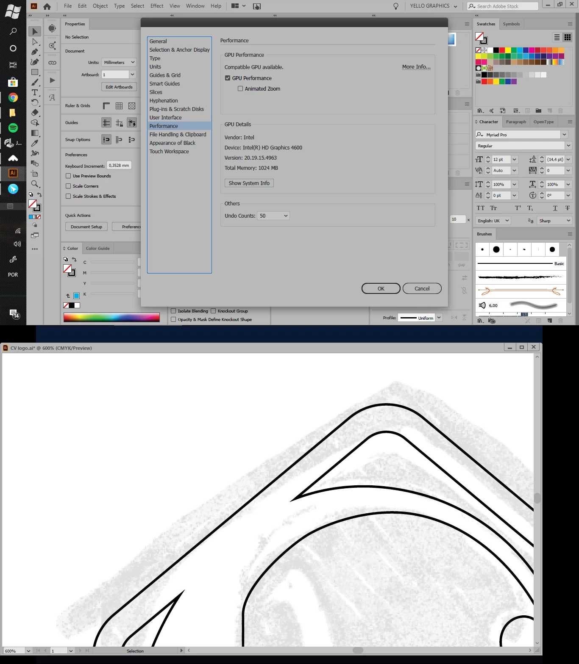This screenshot has height=664, width=579.
Task: Open Illustrator home screen icon
Action: [x=47, y=6]
